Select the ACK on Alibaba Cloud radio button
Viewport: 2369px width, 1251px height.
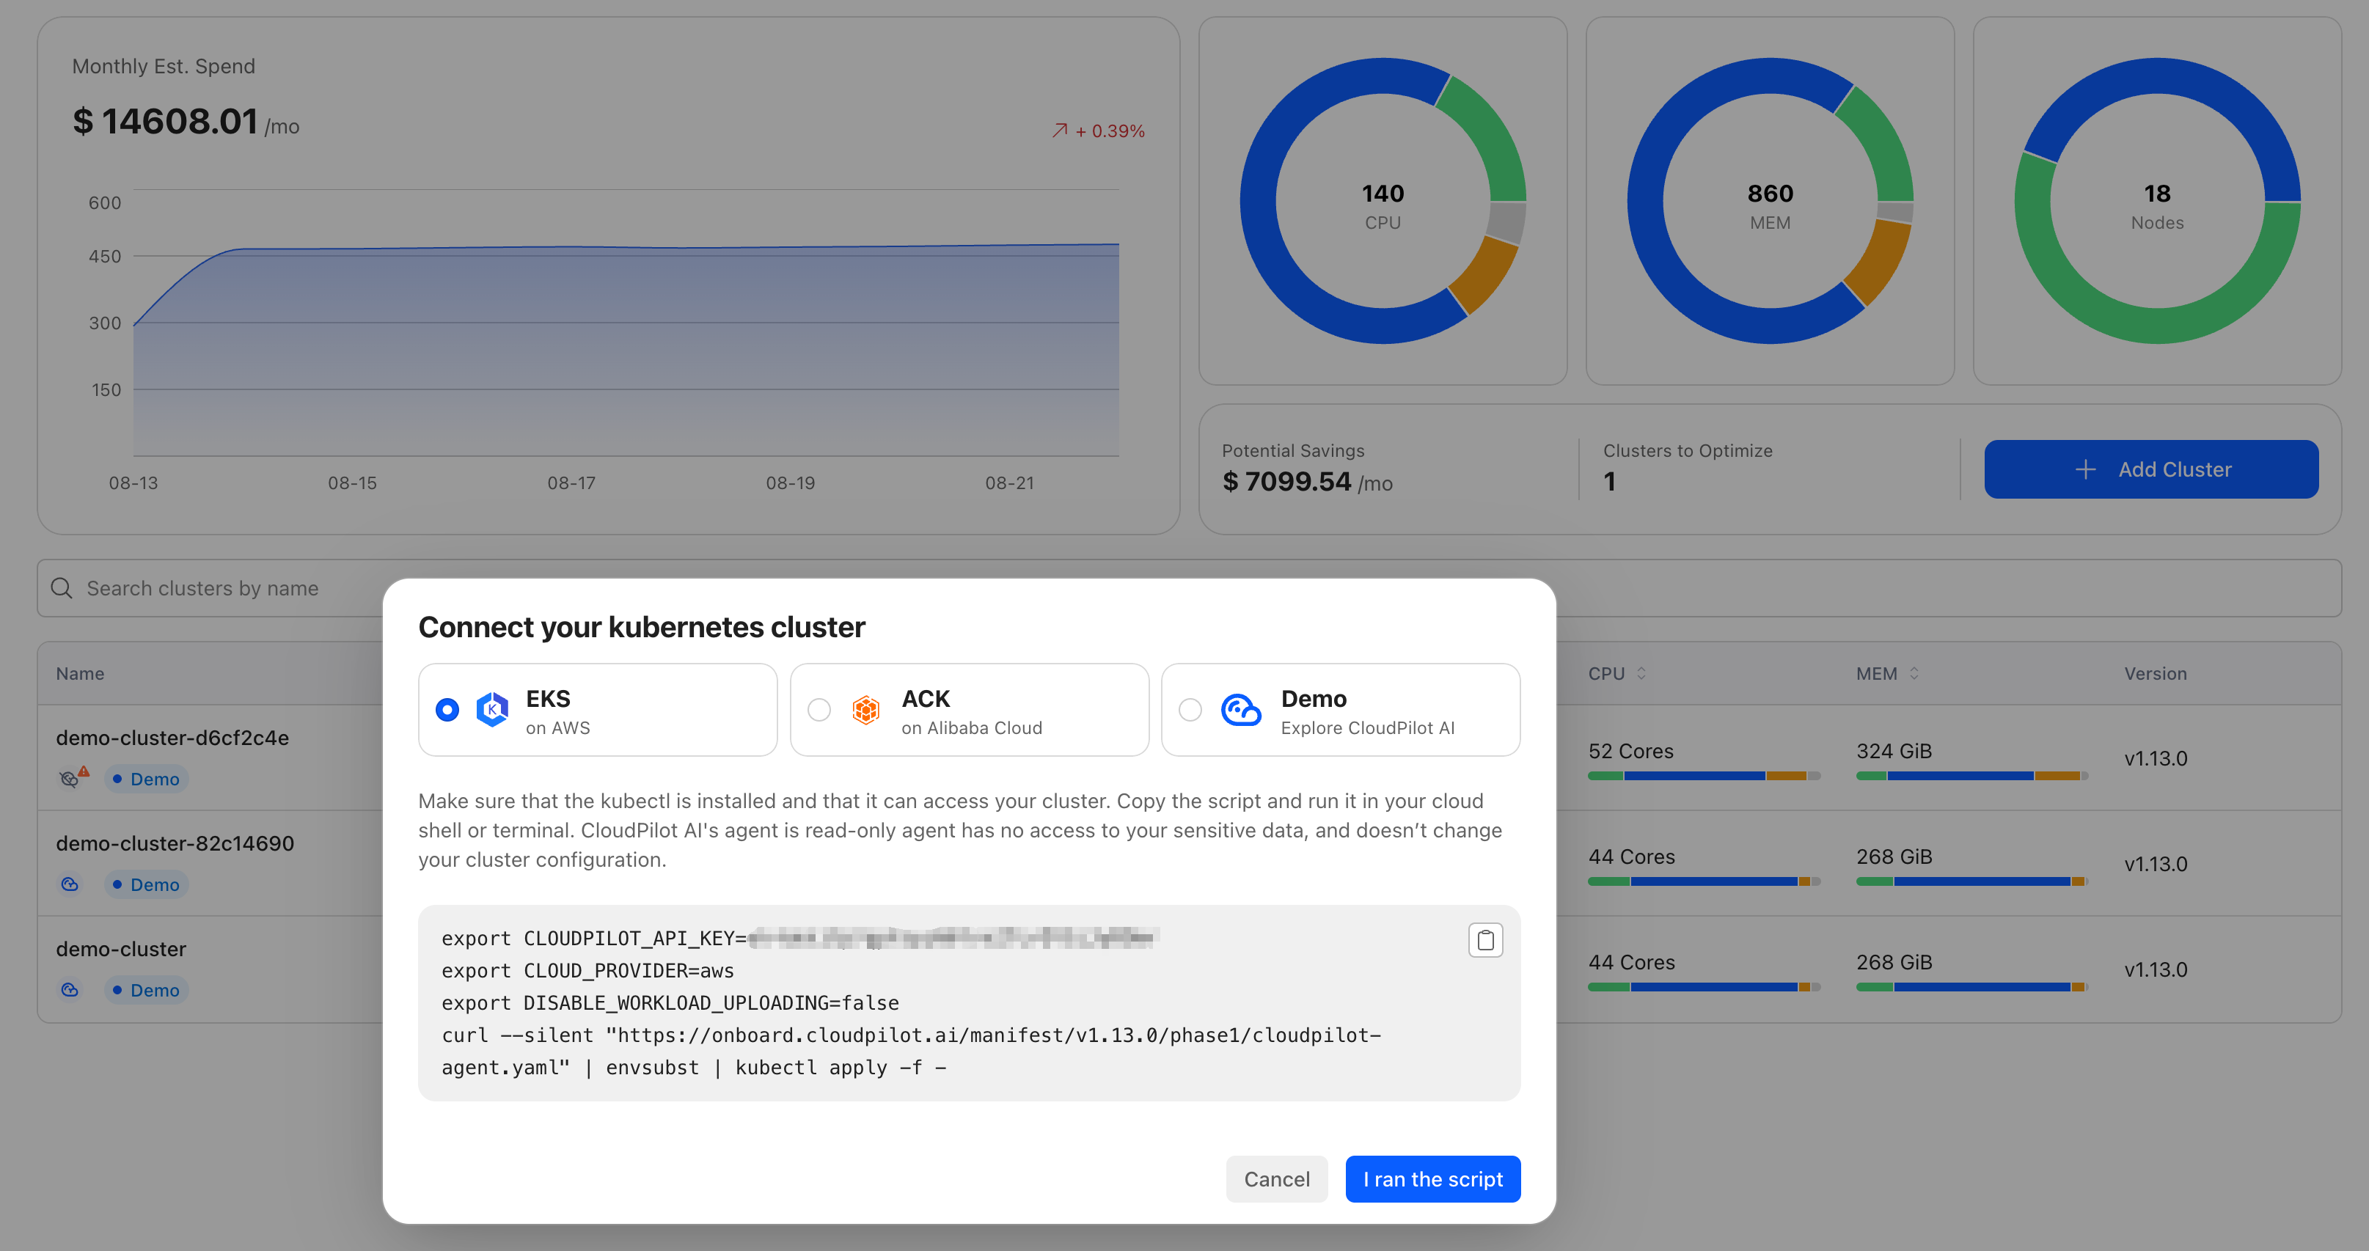pos(819,710)
